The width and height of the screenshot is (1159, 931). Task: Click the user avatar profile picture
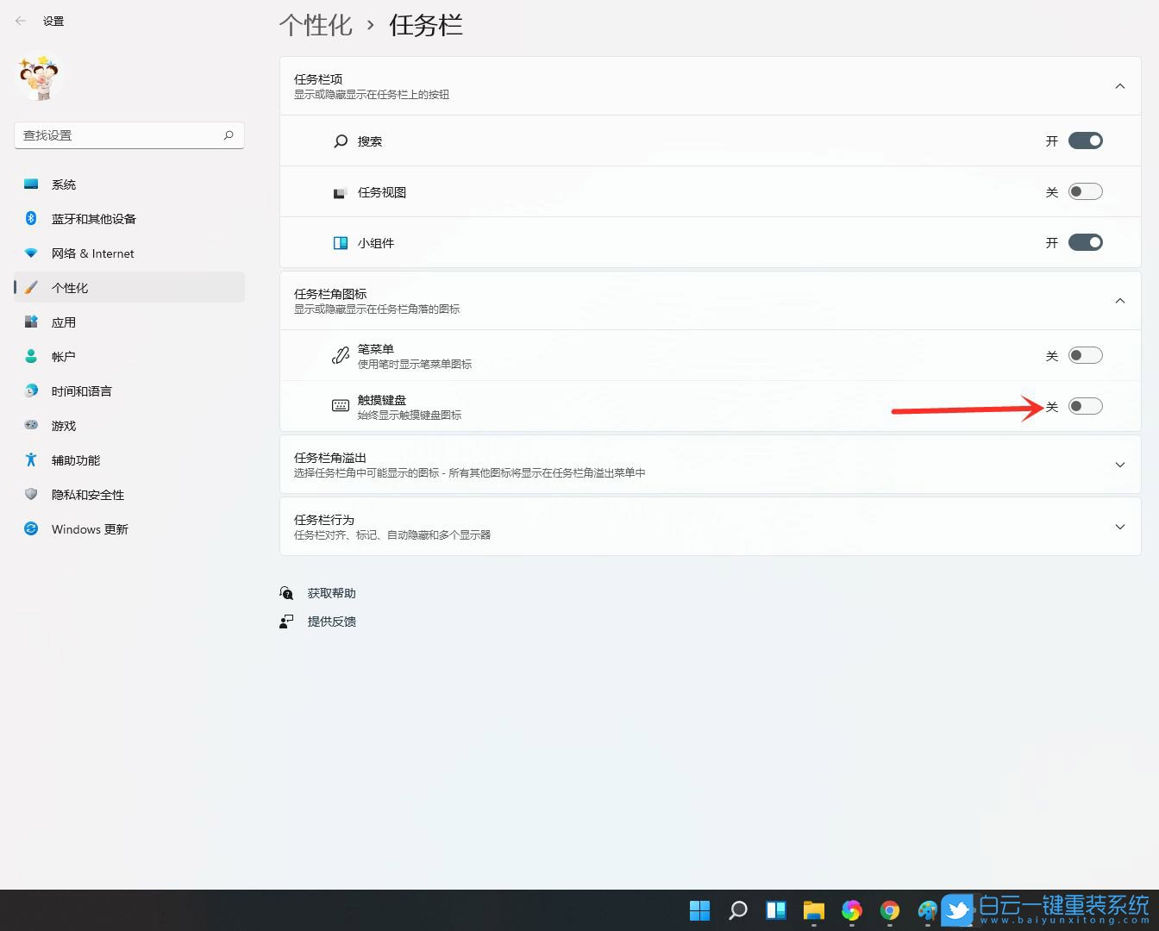tap(39, 78)
